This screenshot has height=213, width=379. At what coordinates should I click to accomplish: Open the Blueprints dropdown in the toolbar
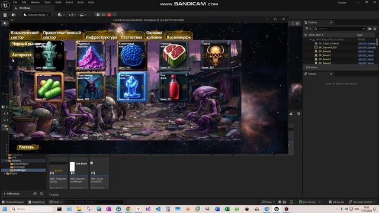tap(72, 15)
